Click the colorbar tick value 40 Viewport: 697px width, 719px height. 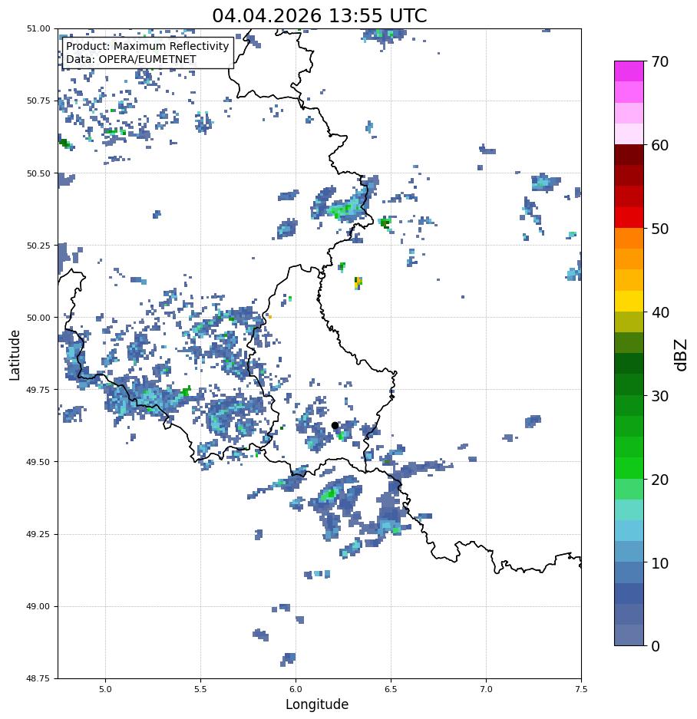660,312
